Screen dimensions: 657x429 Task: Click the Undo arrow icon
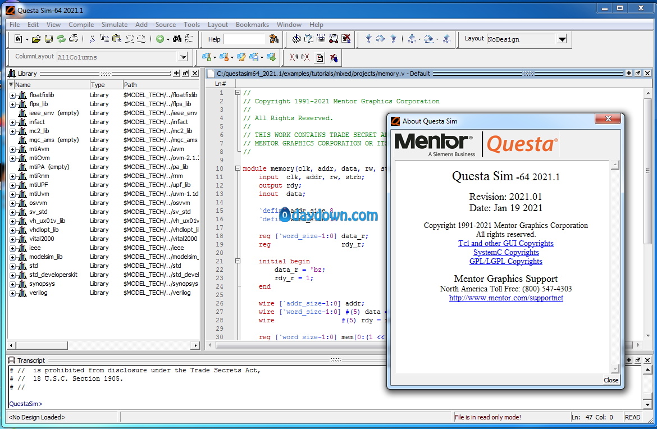coord(129,39)
